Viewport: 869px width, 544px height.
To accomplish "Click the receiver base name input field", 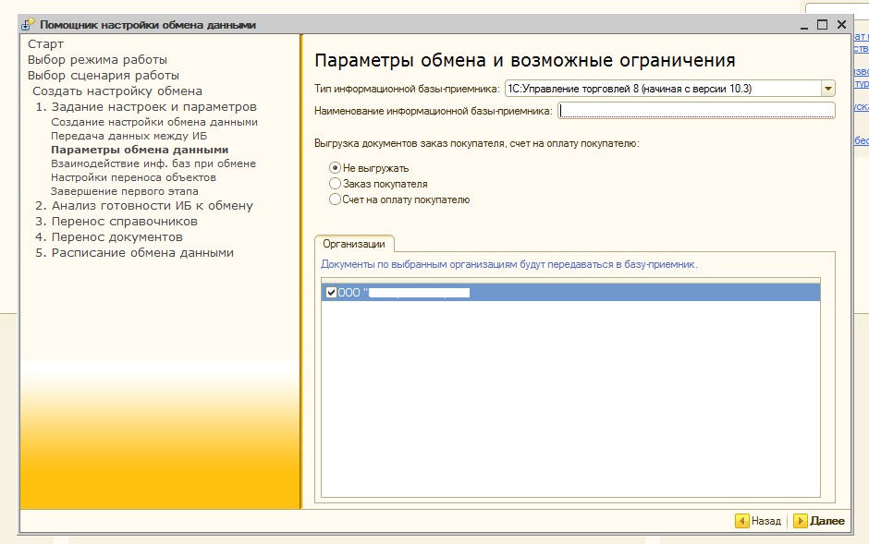I will click(696, 111).
